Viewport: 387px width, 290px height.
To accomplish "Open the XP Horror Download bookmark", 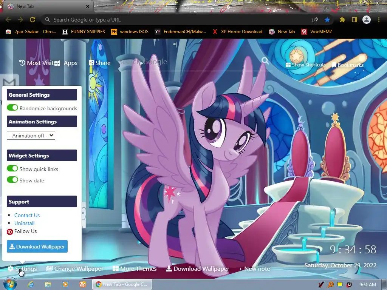I will (237, 32).
